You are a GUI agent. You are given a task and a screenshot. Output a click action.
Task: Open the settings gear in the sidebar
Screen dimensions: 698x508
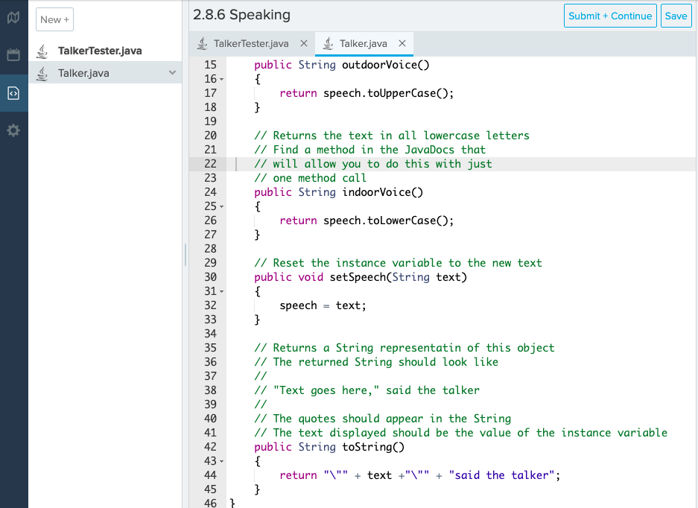[13, 130]
